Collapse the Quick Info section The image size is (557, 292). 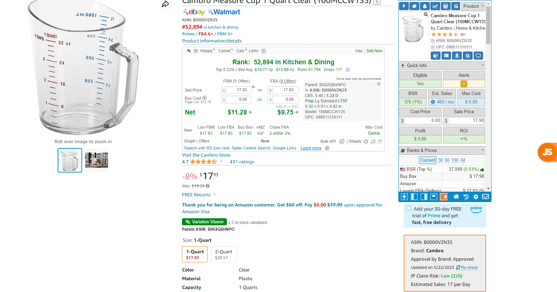tap(482, 65)
